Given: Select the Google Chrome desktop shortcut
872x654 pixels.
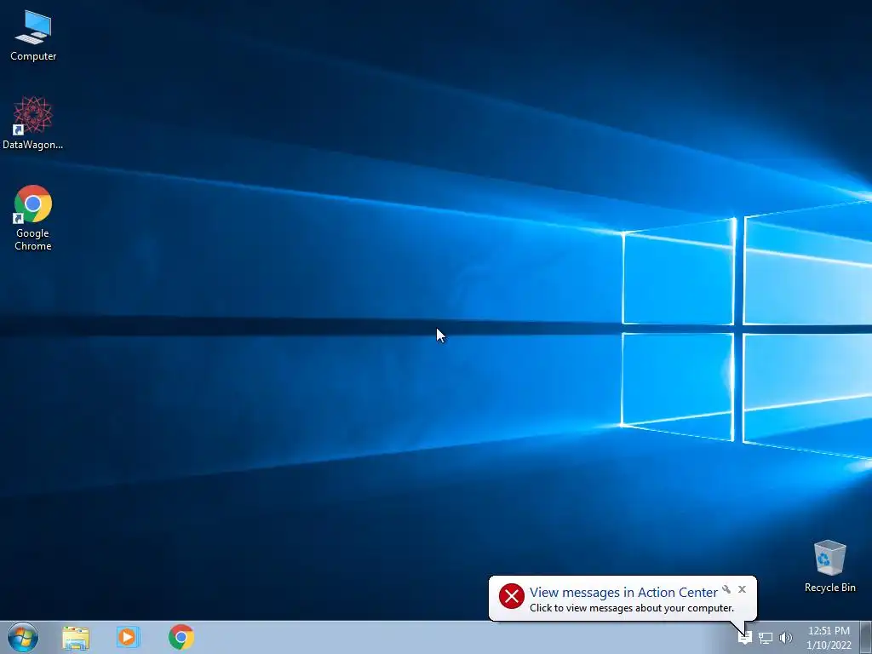Looking at the screenshot, I should click(x=33, y=218).
